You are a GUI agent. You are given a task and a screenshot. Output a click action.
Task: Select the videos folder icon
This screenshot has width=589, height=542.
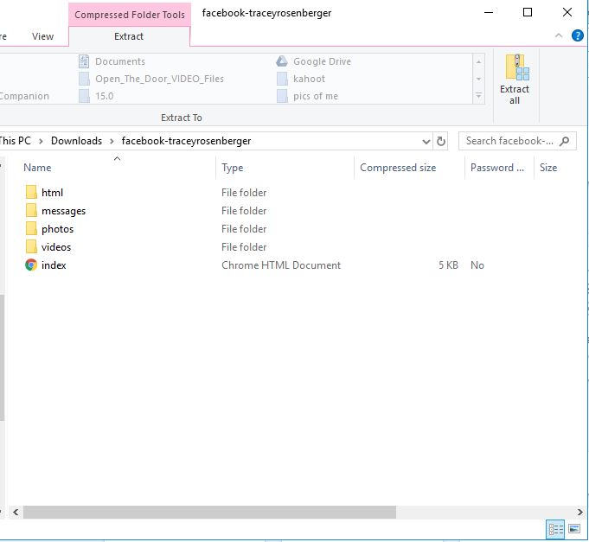pos(31,246)
